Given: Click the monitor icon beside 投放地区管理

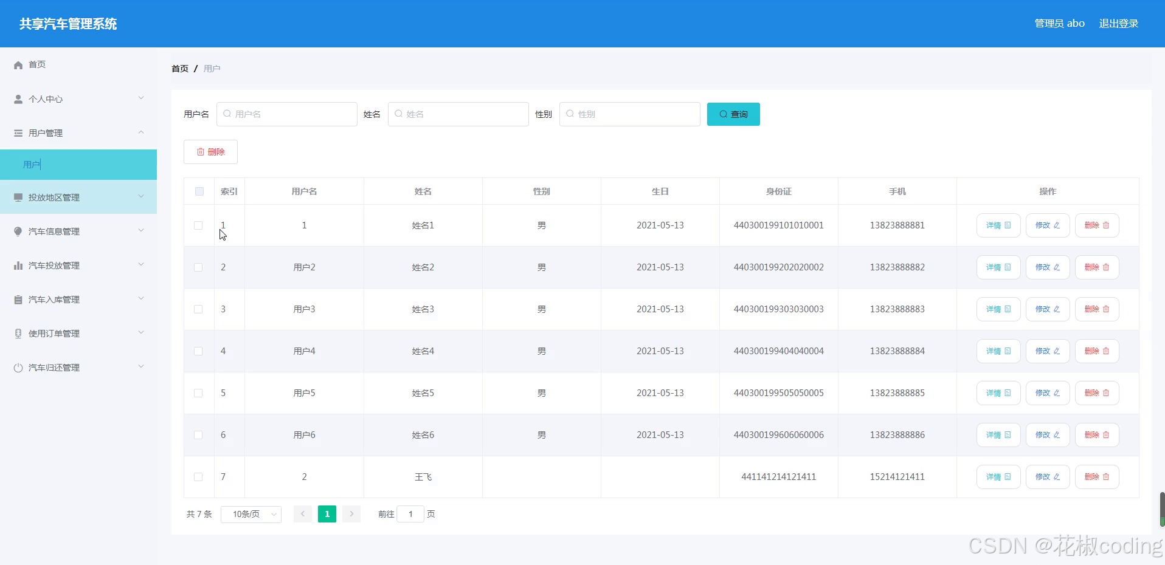Looking at the screenshot, I should 18,197.
